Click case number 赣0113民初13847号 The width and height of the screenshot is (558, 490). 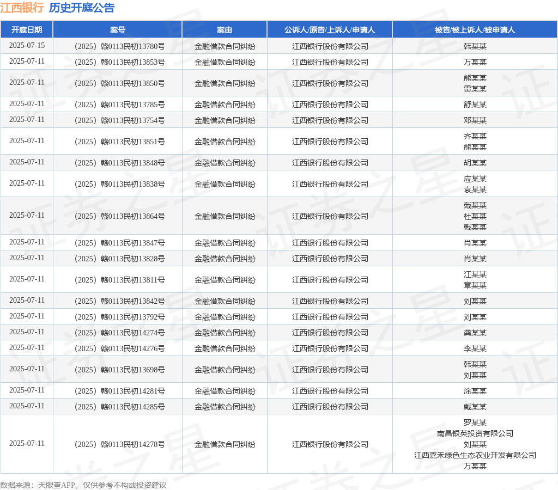(x=119, y=243)
